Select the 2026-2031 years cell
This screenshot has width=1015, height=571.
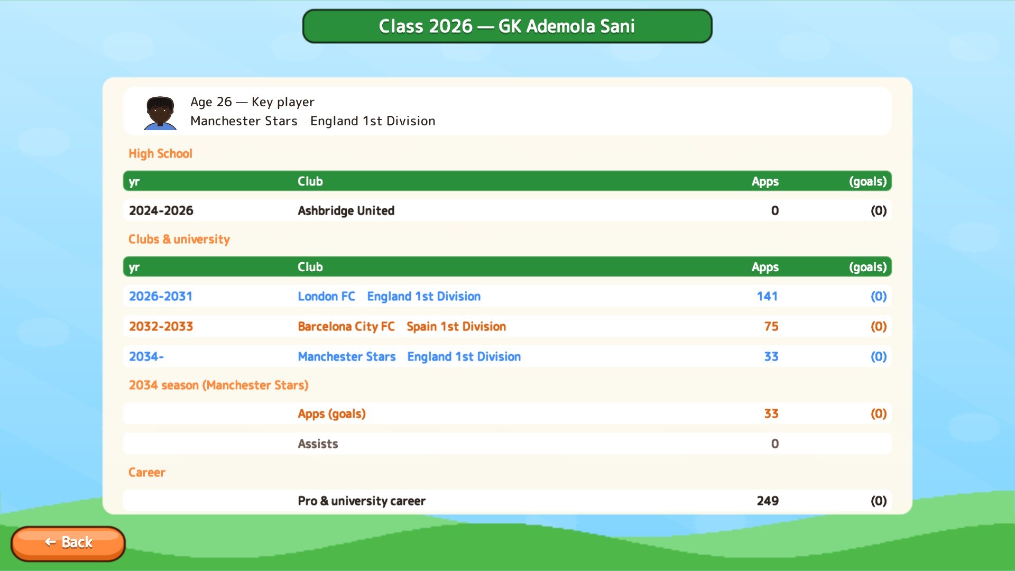tap(161, 296)
